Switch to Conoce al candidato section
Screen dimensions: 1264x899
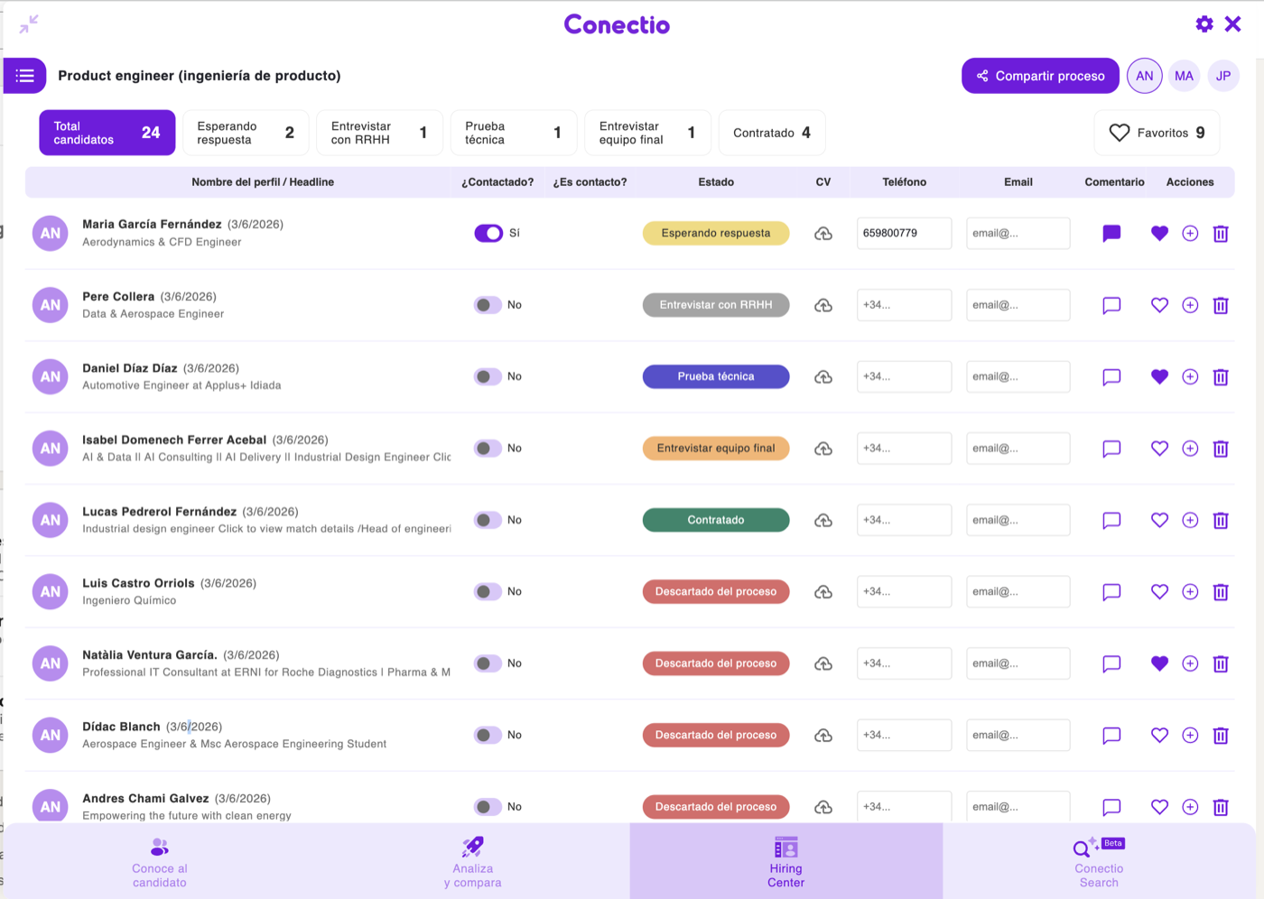tap(160, 862)
